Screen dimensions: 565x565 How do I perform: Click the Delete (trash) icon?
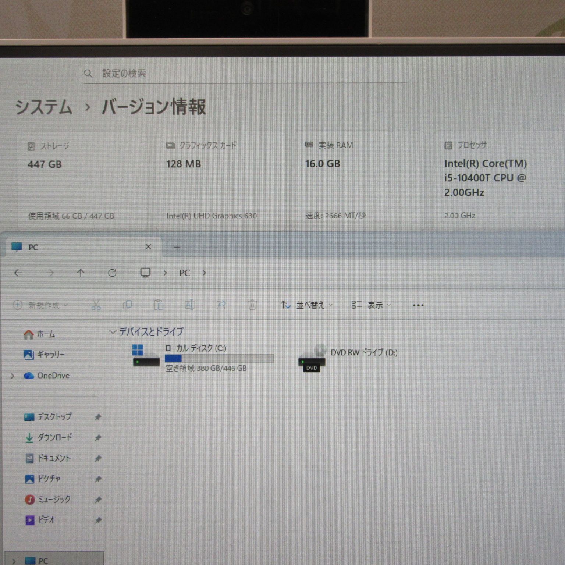252,305
